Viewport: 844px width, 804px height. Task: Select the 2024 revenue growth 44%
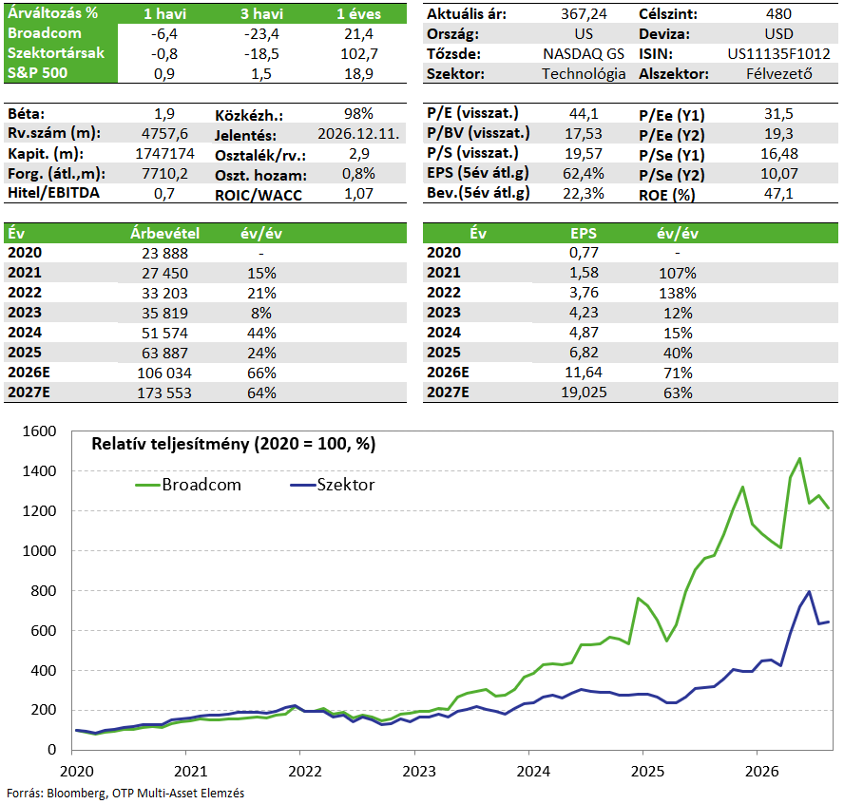click(261, 334)
